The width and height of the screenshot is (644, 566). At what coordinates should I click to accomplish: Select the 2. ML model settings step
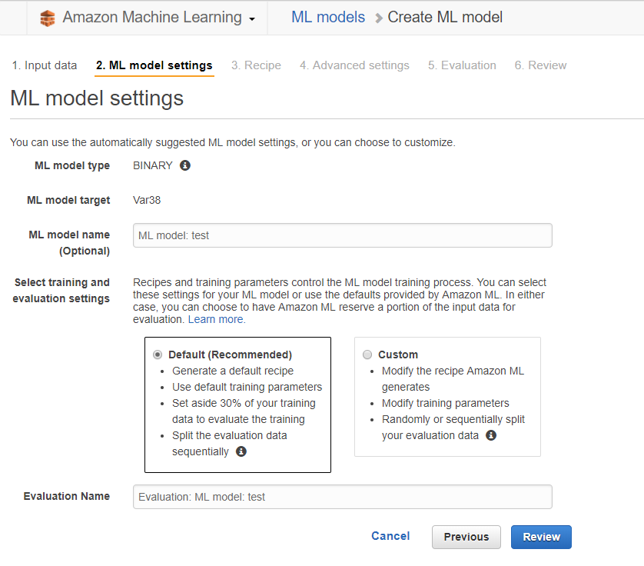pos(154,65)
